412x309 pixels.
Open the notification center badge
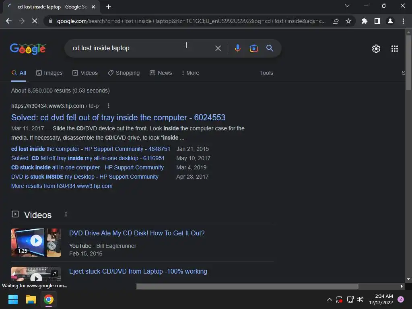click(x=400, y=299)
